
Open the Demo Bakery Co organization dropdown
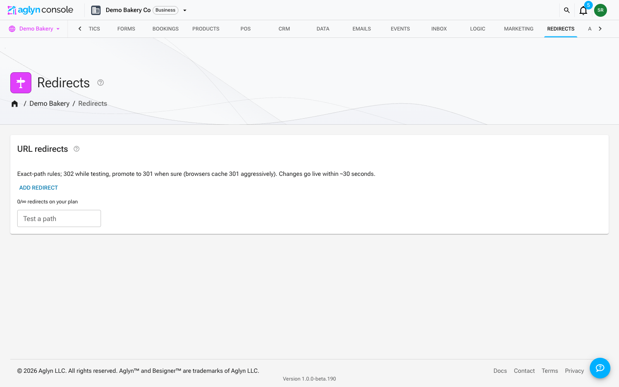185,10
